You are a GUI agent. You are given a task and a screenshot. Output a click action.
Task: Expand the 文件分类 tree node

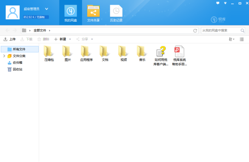point(4,56)
